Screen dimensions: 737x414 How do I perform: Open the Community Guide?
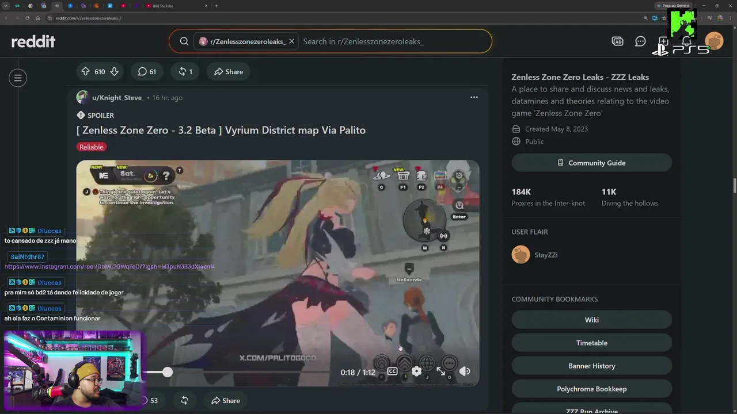[x=591, y=163]
